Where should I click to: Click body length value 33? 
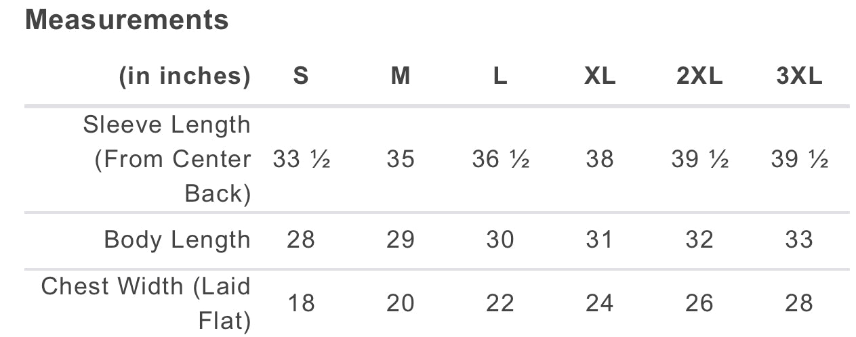(799, 240)
